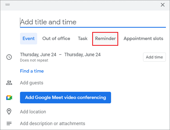Switch to Out of office tab

coord(56,38)
